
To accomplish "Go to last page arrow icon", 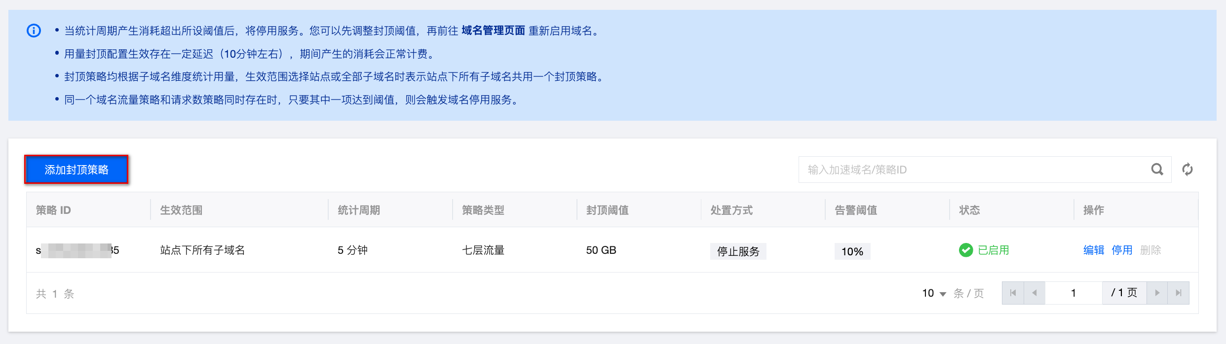I will coord(1179,293).
